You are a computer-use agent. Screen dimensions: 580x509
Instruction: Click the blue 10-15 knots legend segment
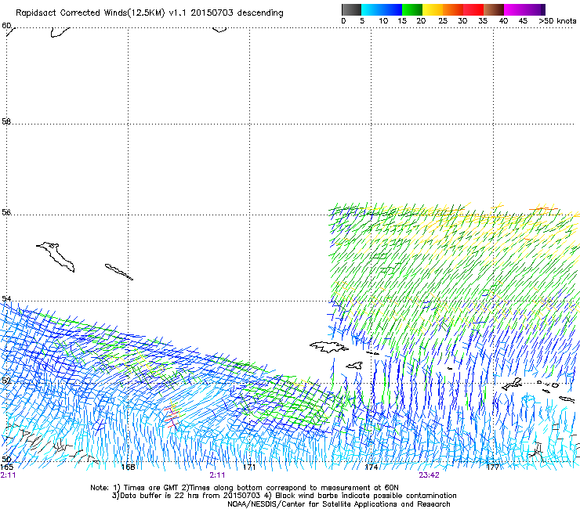click(x=392, y=9)
